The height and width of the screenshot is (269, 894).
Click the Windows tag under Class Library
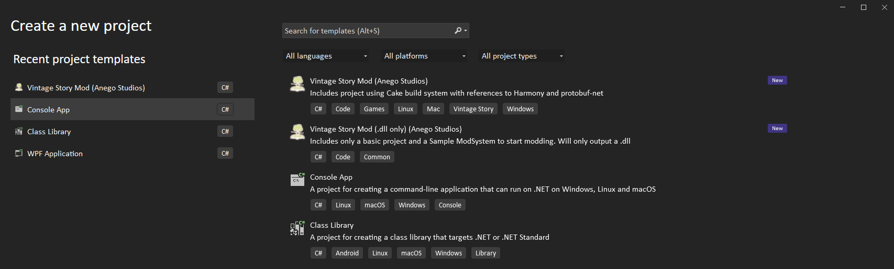click(x=448, y=253)
